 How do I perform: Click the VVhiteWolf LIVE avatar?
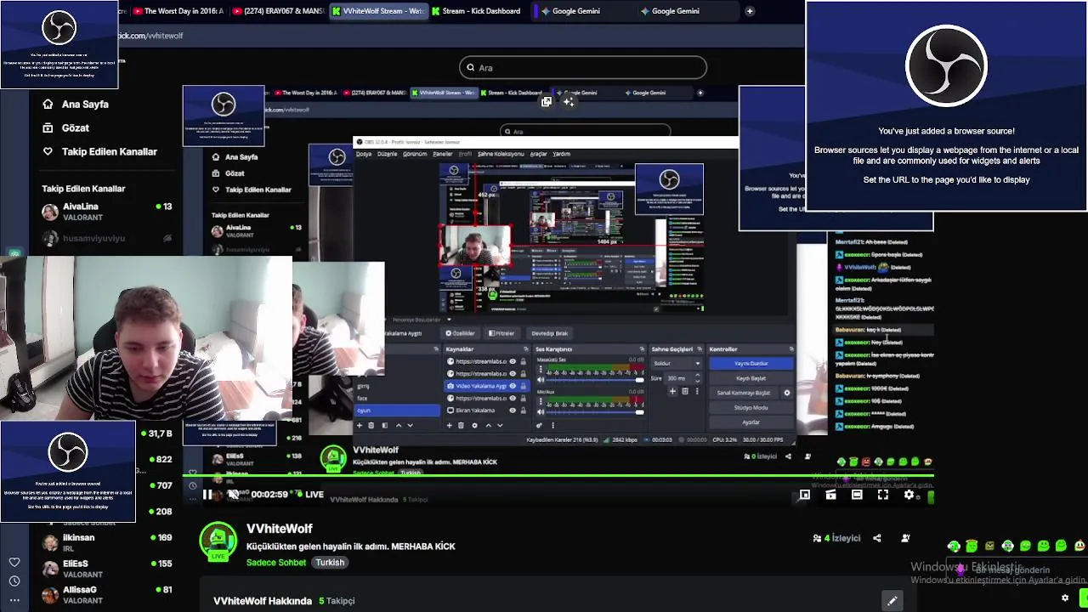218,541
